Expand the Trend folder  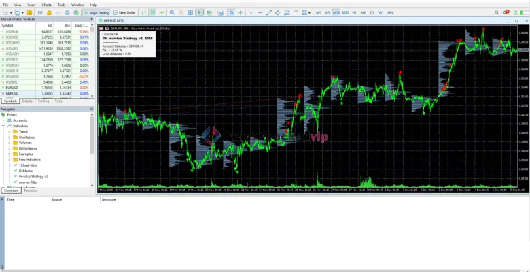[9, 132]
